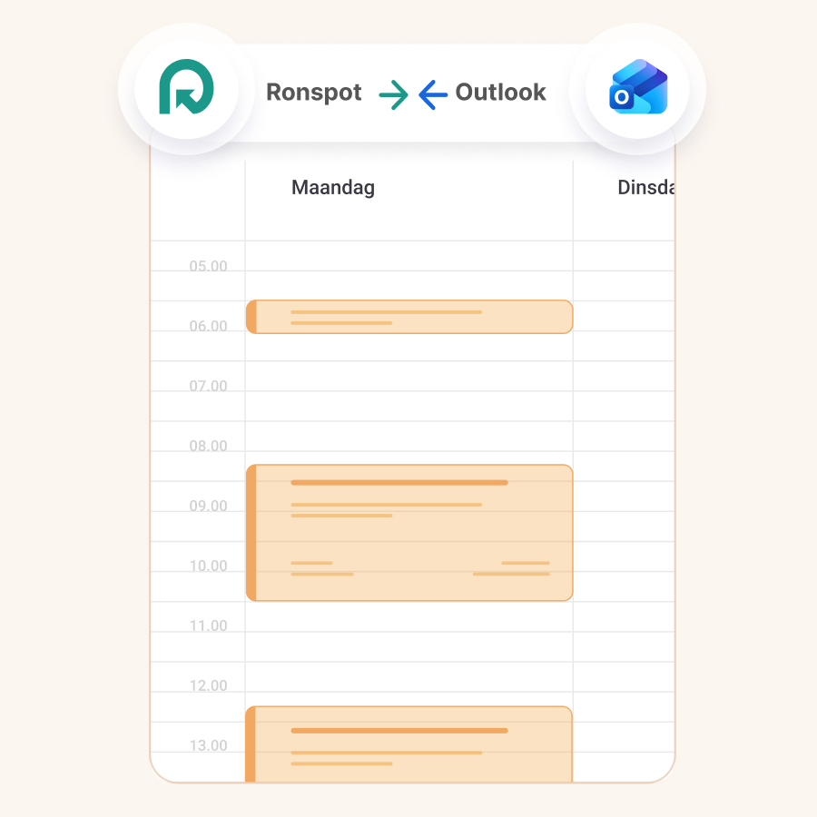Viewport: 817px width, 817px height.
Task: Click the green right-pointing sync arrow
Action: tap(393, 94)
